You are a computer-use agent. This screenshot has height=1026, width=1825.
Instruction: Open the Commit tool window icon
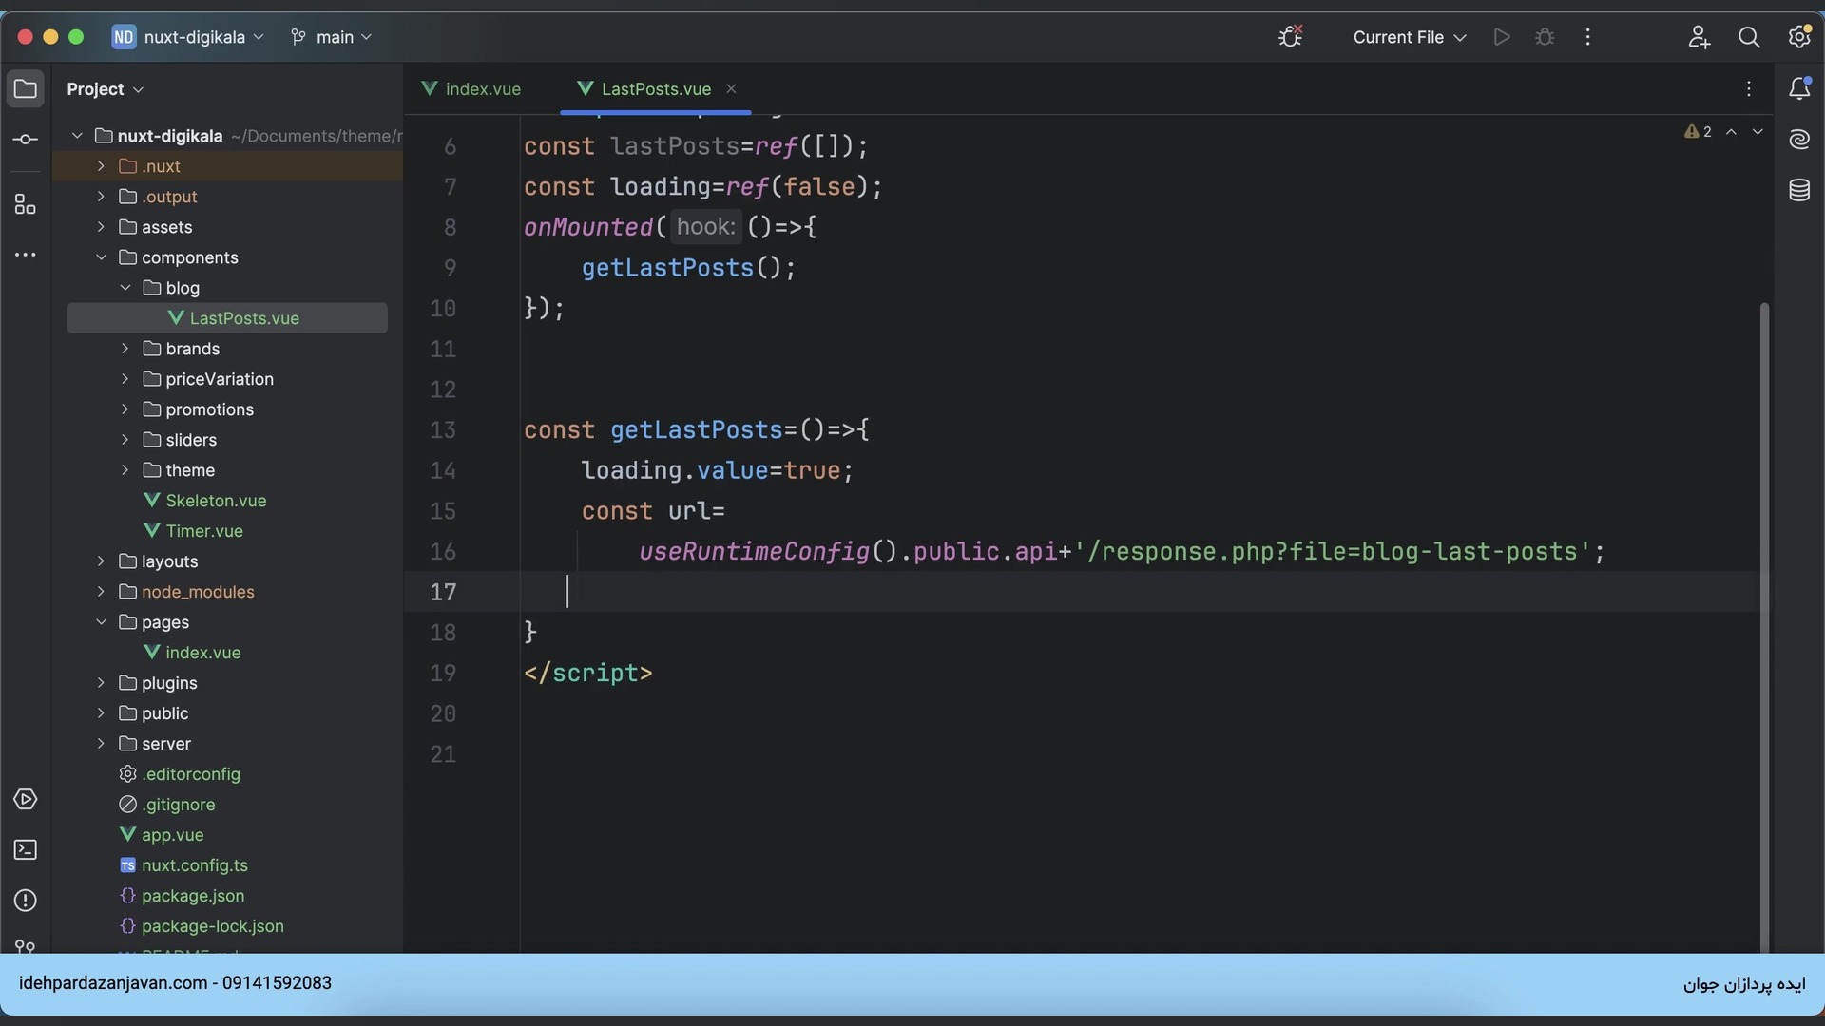pos(26,140)
